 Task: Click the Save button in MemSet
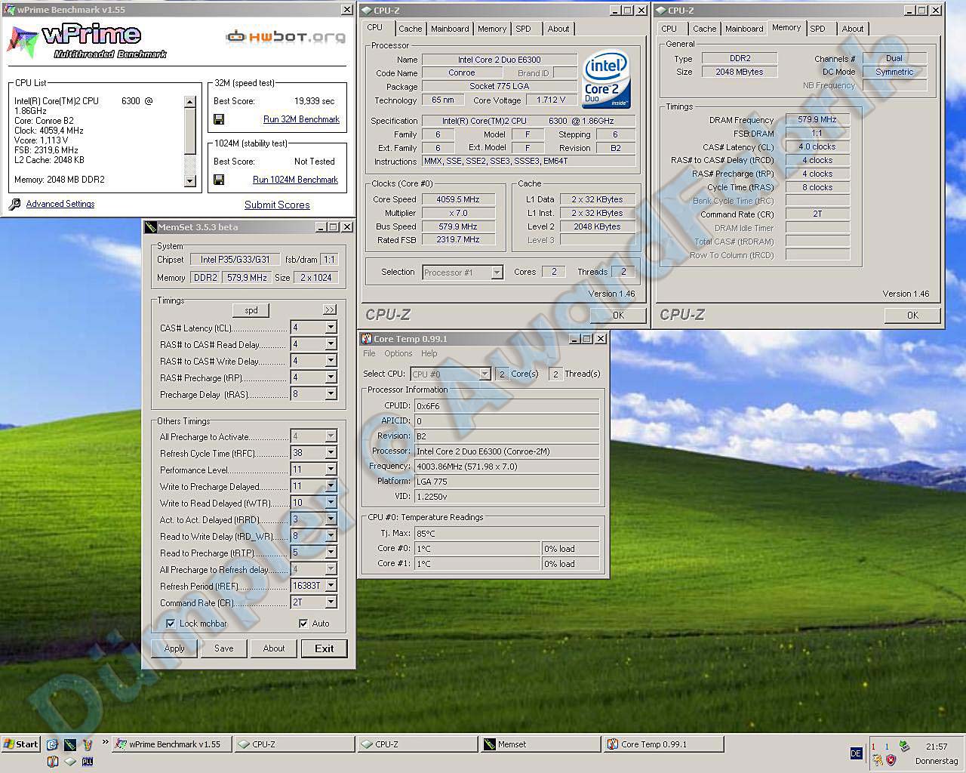pos(224,648)
